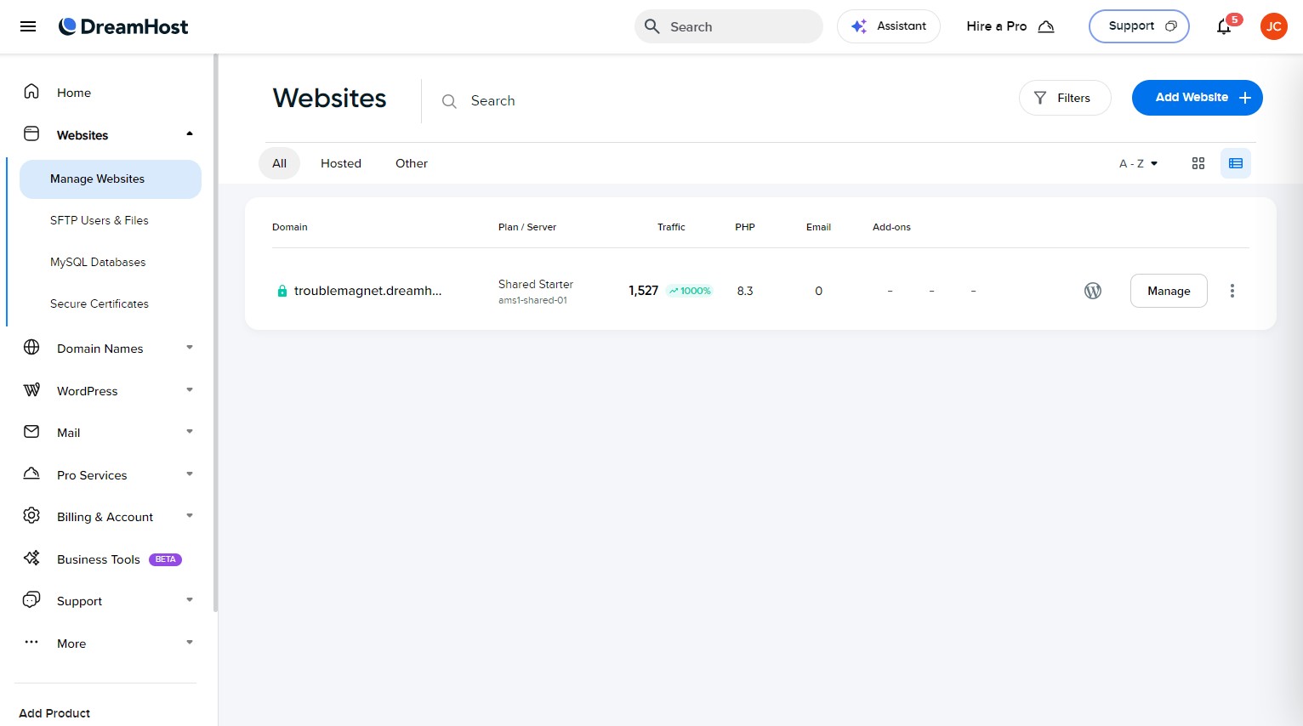Click the DreamHost logo
The height and width of the screenshot is (726, 1303).
tap(123, 26)
